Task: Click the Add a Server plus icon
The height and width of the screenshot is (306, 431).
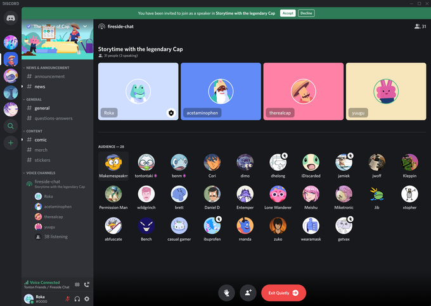Action: [x=11, y=143]
